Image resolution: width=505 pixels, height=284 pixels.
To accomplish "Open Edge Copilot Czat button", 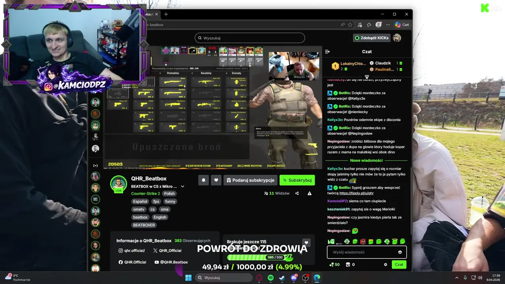I will [x=402, y=24].
